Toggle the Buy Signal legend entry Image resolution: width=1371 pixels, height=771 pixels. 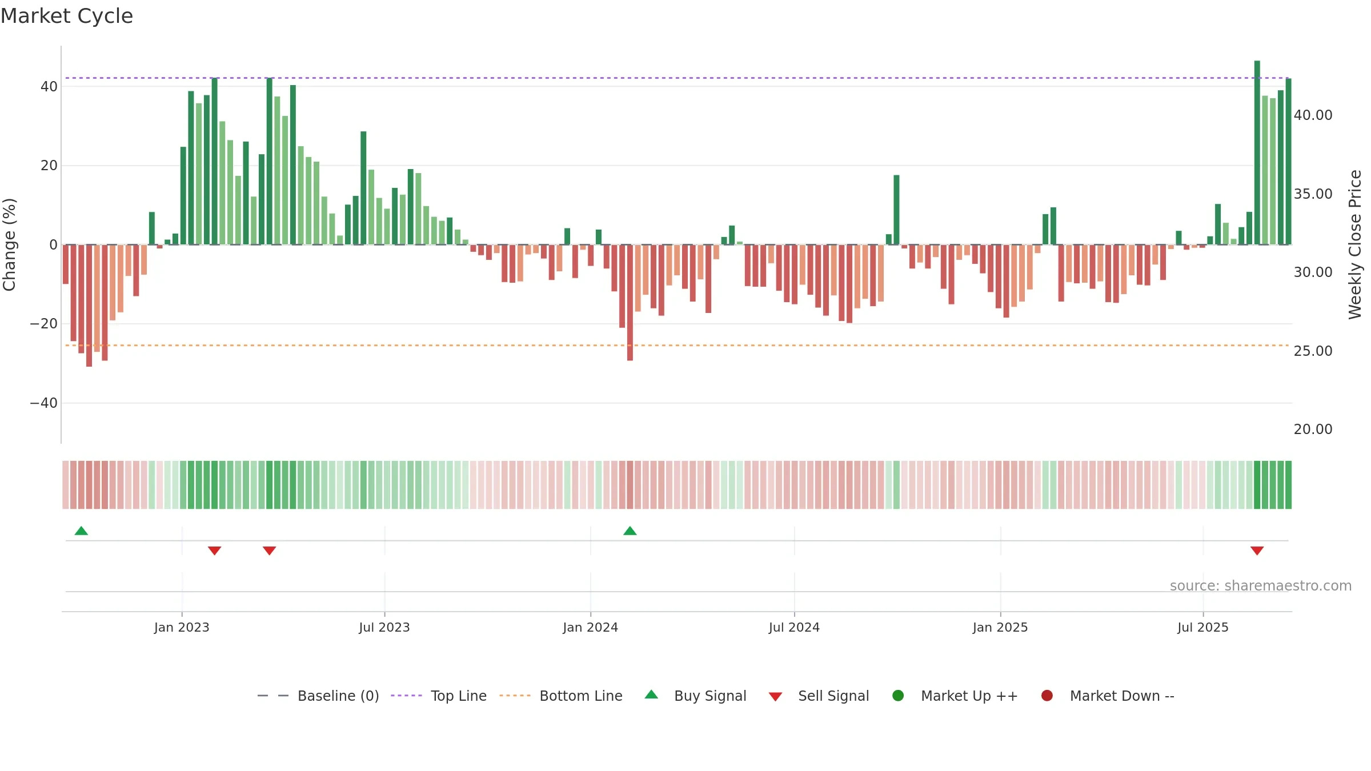click(695, 696)
